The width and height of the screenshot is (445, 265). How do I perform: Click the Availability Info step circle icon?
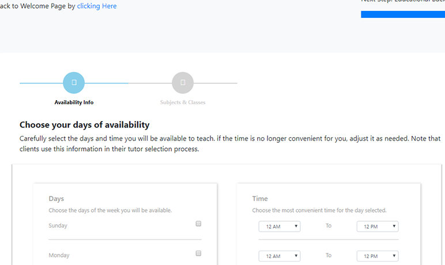[74, 83]
